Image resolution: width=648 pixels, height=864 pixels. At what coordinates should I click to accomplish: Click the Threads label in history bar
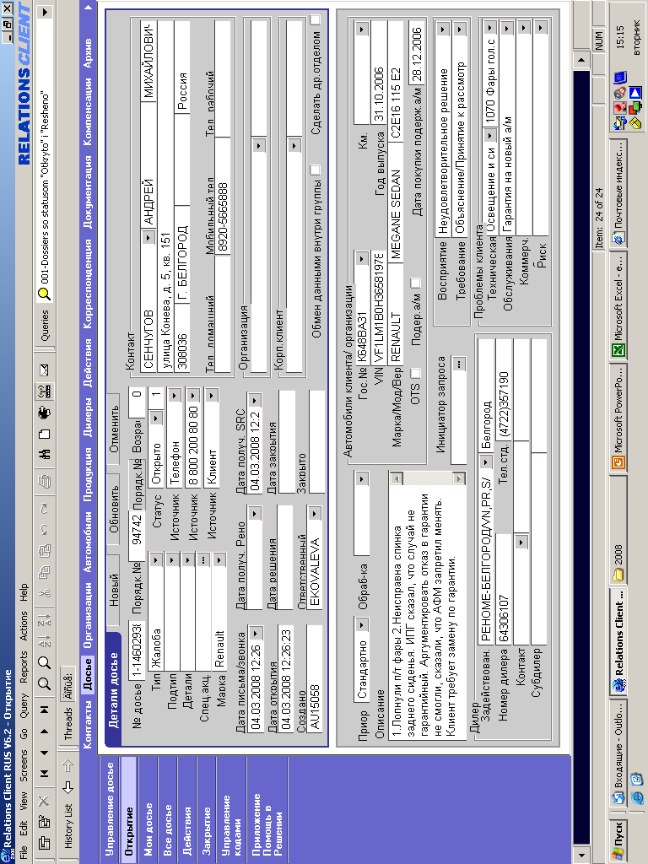pos(67,723)
